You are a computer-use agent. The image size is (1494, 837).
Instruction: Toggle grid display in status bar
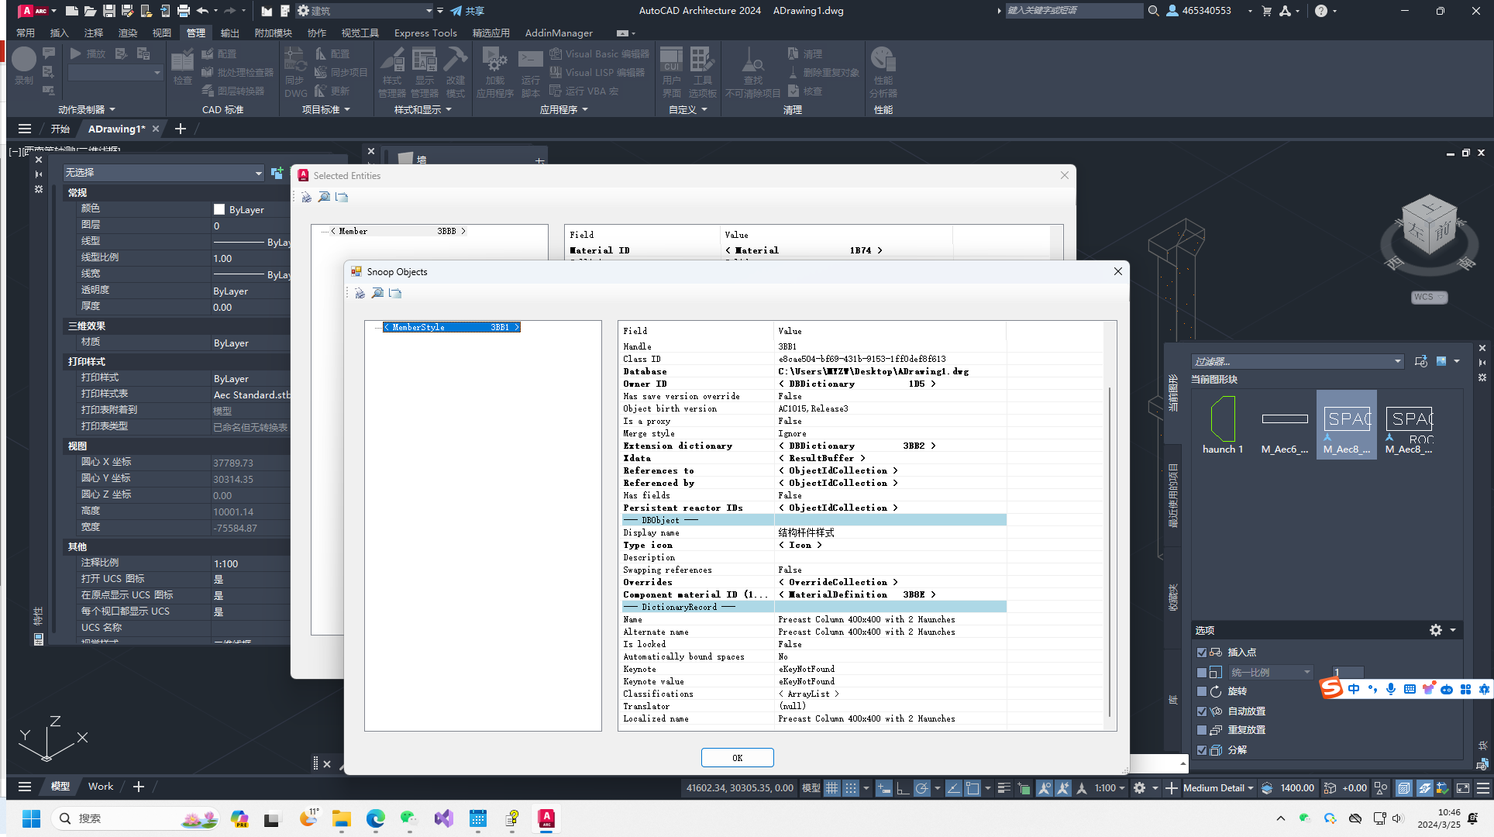832,788
